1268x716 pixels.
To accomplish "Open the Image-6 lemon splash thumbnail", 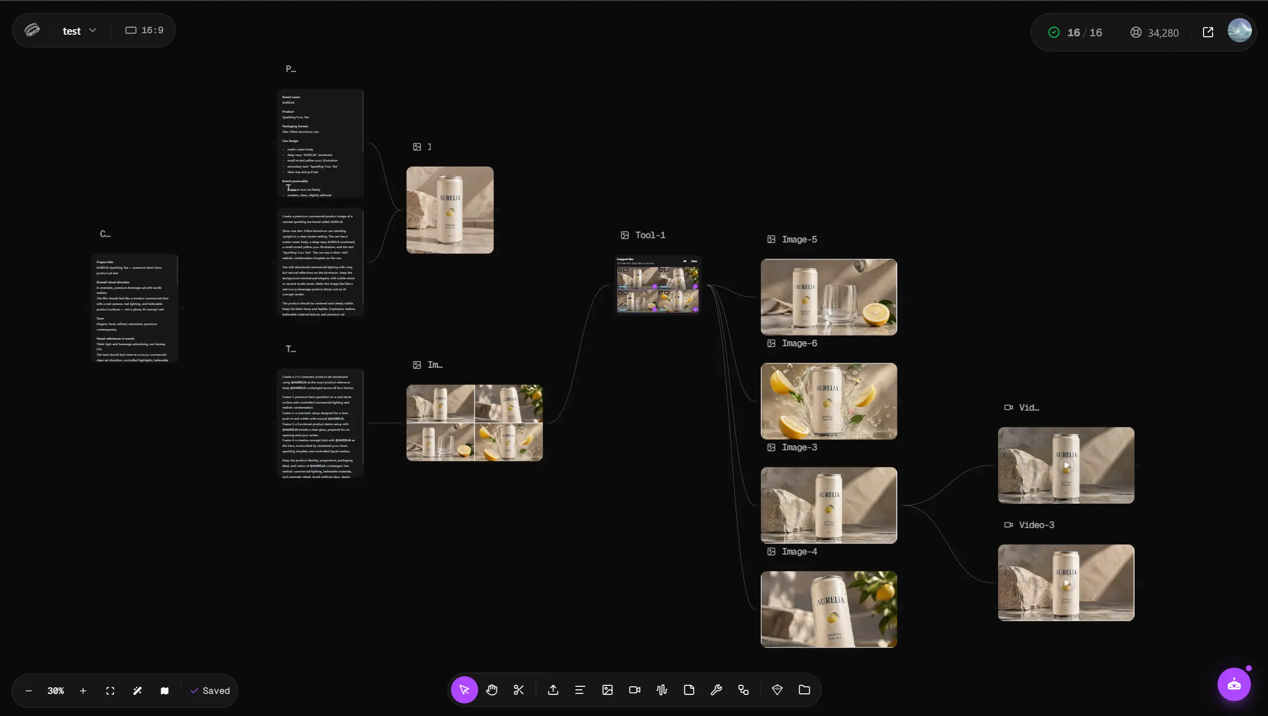I will point(828,401).
